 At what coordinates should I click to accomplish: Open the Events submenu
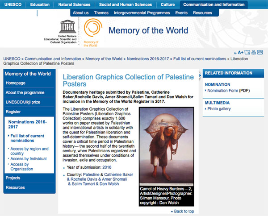pyautogui.click(x=181, y=13)
